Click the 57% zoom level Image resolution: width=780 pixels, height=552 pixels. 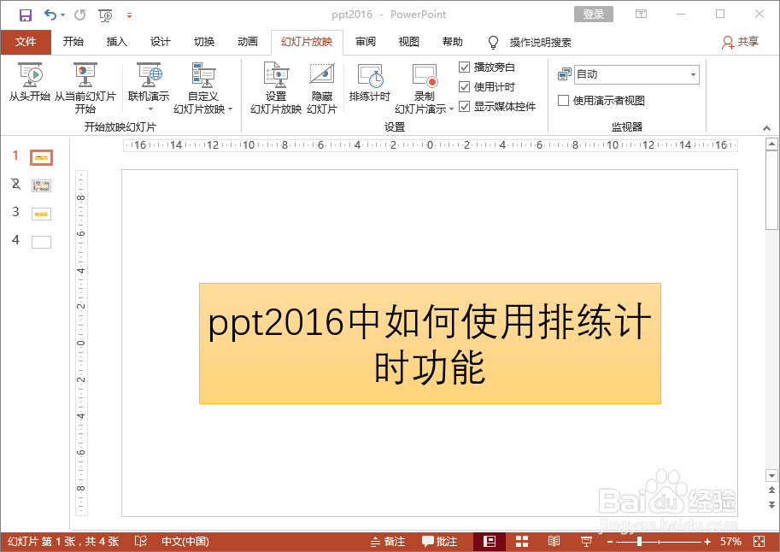[730, 541]
